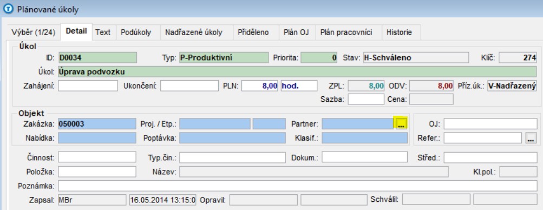
Task: Click the second Opravil field
Action: pyautogui.click(x=334, y=200)
